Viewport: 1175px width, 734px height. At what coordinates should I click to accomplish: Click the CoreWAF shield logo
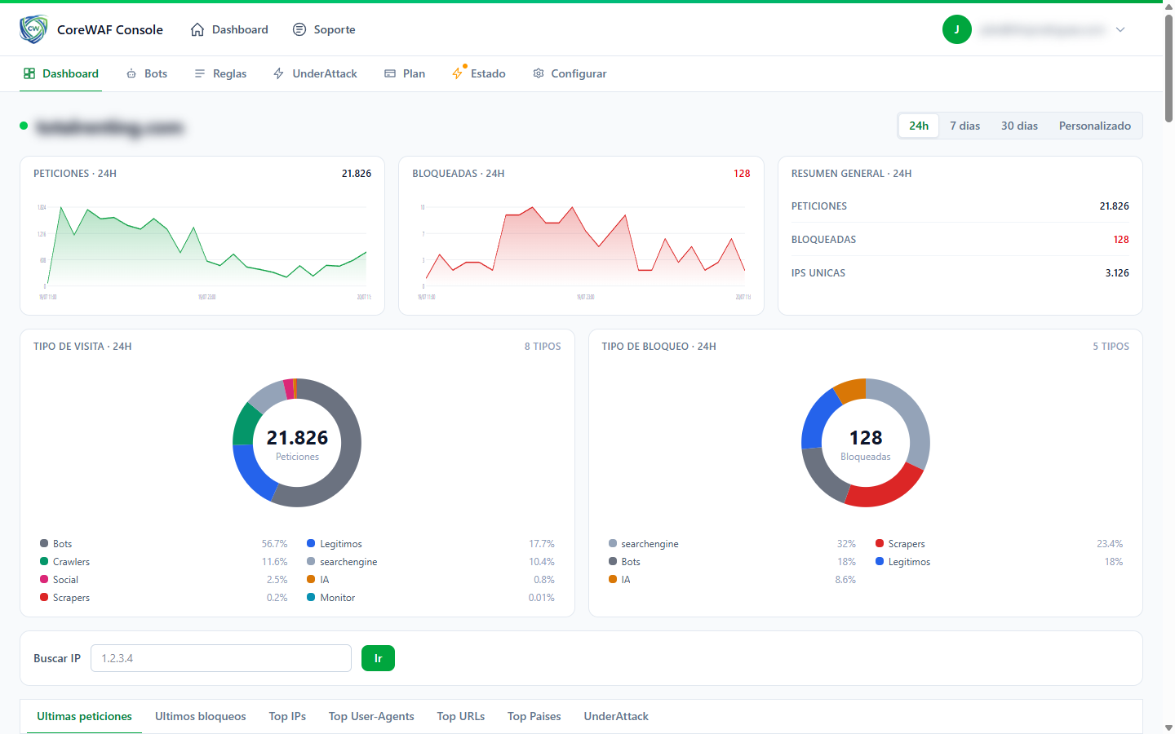[33, 29]
